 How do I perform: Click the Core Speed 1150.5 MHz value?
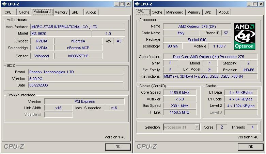(179, 93)
